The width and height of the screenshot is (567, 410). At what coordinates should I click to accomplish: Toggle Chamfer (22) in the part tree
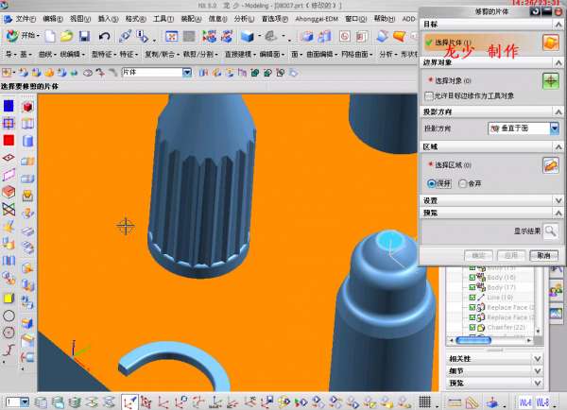(x=473, y=327)
